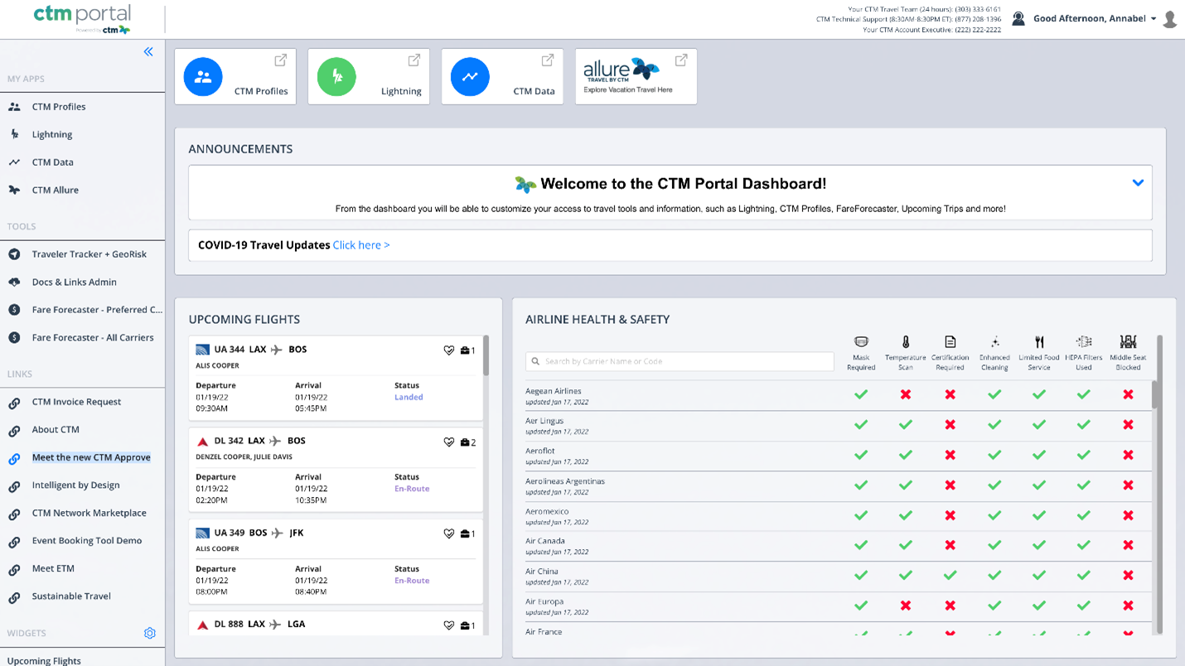Click the Landed status on flight UA 344

(x=409, y=397)
